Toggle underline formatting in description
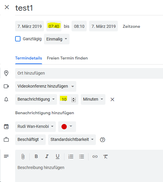The height and width of the screenshot is (182, 163). [58, 157]
